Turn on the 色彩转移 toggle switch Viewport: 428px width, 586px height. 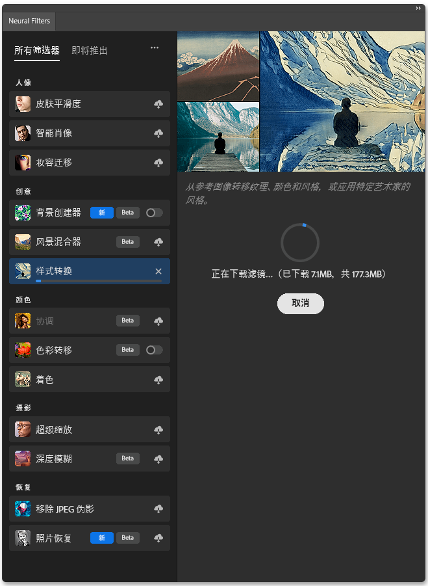(154, 350)
